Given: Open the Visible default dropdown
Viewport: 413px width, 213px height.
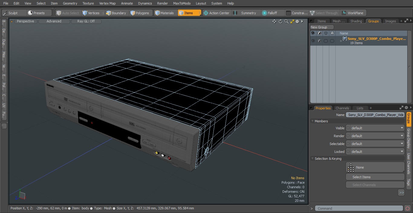Looking at the screenshot, I should click(x=377, y=128).
